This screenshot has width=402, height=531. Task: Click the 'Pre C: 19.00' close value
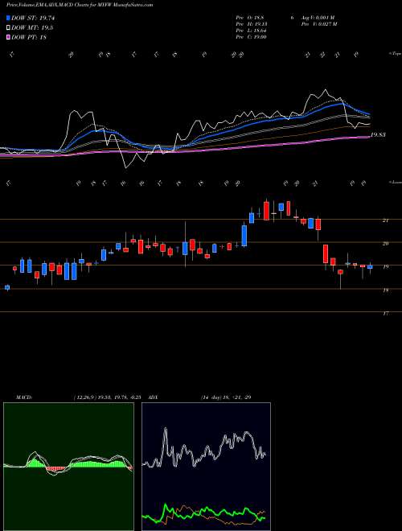point(252,36)
